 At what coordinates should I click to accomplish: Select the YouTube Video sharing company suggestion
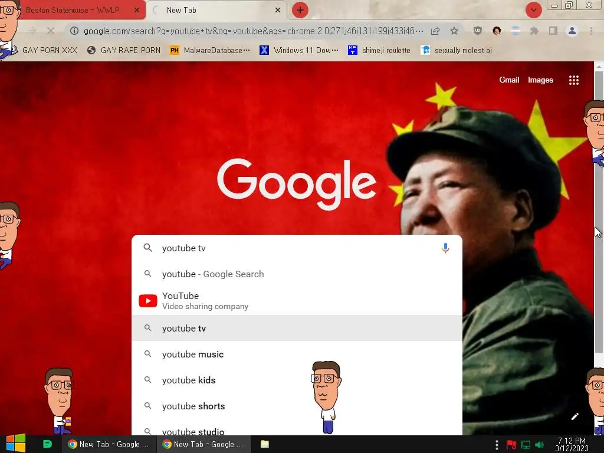coord(297,301)
